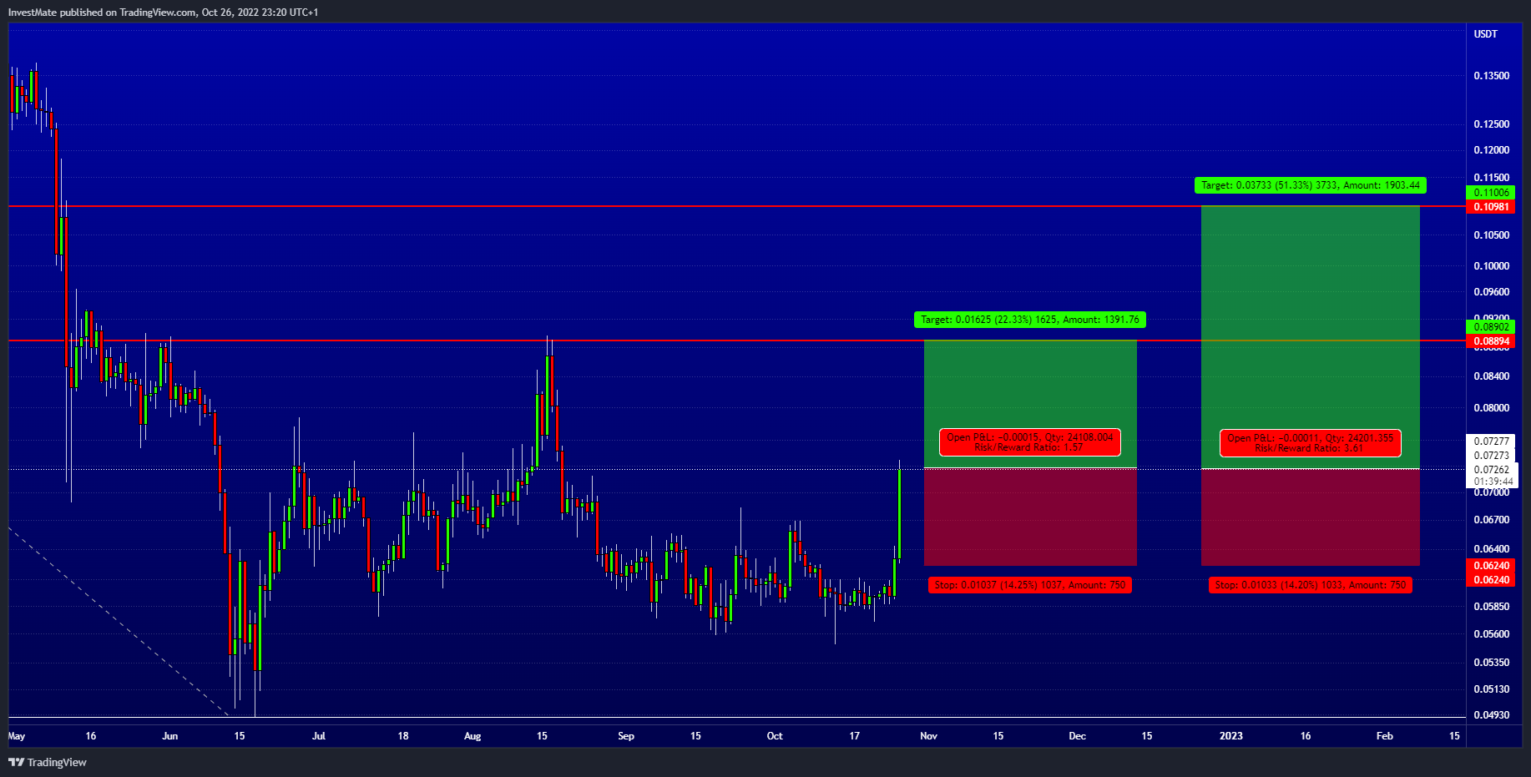Viewport: 1531px width, 777px height.
Task: Click the Sep label on time axis
Action: [x=626, y=736]
